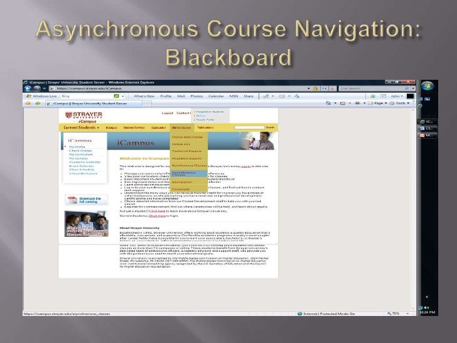Click inside the Live Search box

click(x=371, y=89)
